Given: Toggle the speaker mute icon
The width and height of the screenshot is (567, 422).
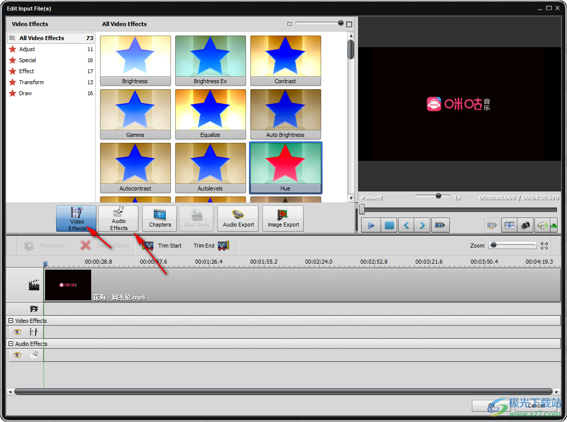Looking at the screenshot, I should [541, 226].
